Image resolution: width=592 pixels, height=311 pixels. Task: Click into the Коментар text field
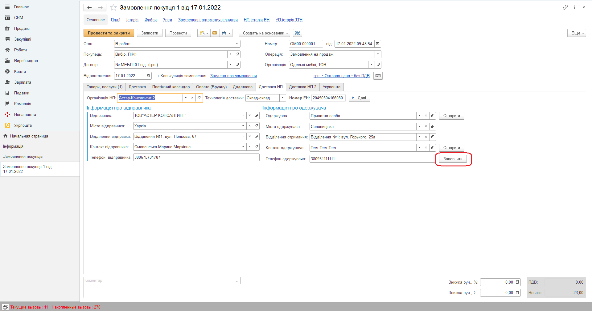tap(159, 287)
